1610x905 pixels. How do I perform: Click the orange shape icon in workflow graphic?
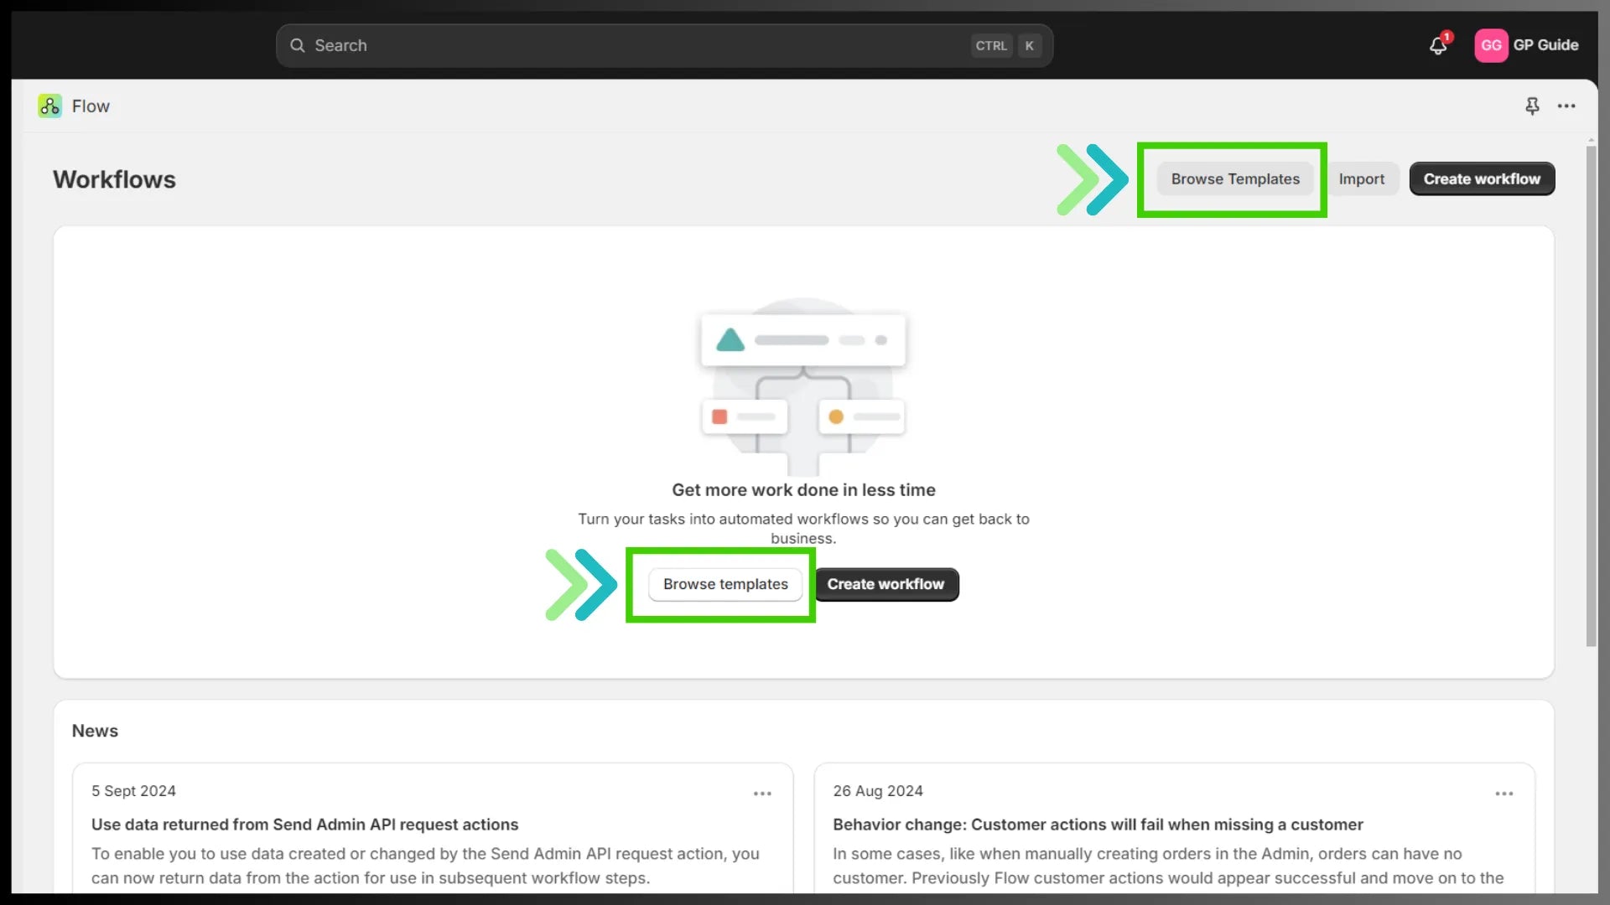tap(837, 416)
